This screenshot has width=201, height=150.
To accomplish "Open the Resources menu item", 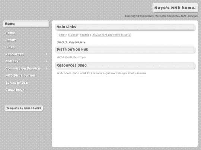I will [15, 54].
